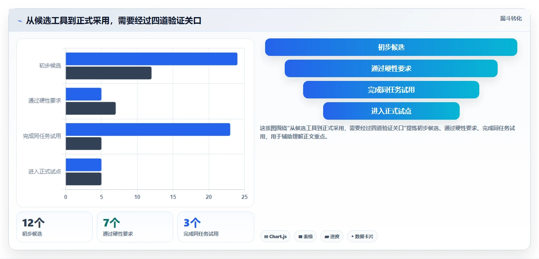Open the 7个 通过硬性要求 stat card
Viewport: 539px width, 259px height.
click(x=135, y=227)
